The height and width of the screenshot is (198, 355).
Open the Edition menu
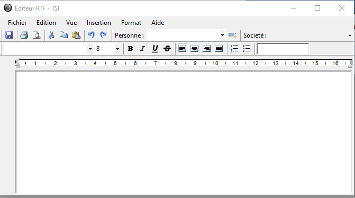pyautogui.click(x=46, y=23)
